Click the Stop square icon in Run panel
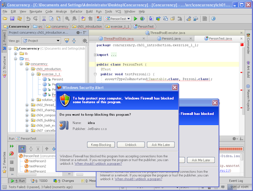This screenshot has height=191, width=253. 12,162
